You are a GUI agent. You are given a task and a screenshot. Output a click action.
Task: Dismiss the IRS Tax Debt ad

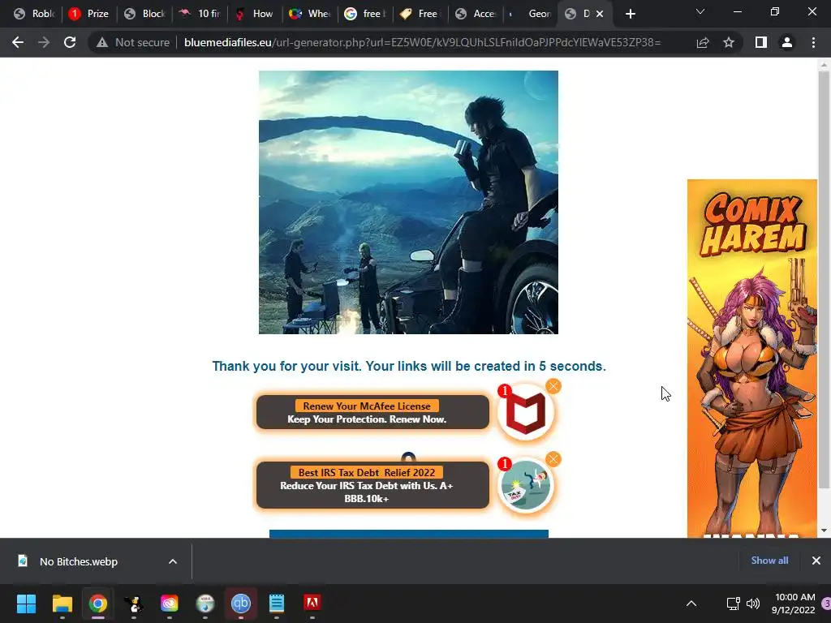(553, 459)
